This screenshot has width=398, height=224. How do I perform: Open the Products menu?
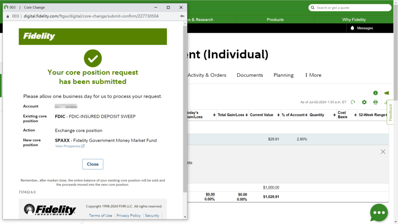pos(275,19)
